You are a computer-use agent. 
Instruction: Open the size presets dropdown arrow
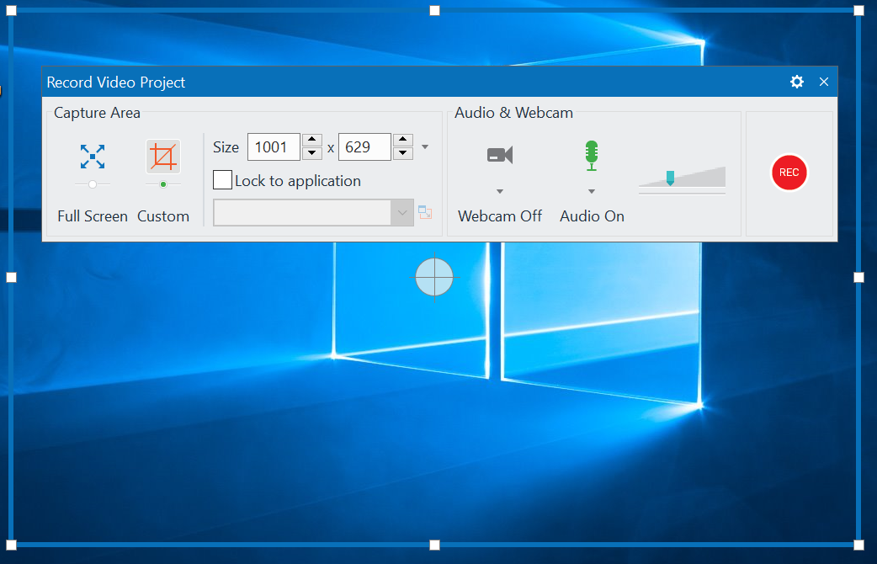pyautogui.click(x=424, y=146)
